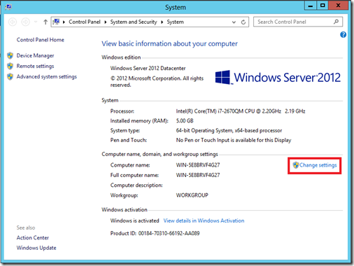Expand the chevron after Control Panel breadcrumb
The height and width of the screenshot is (266, 354).
(x=106, y=22)
